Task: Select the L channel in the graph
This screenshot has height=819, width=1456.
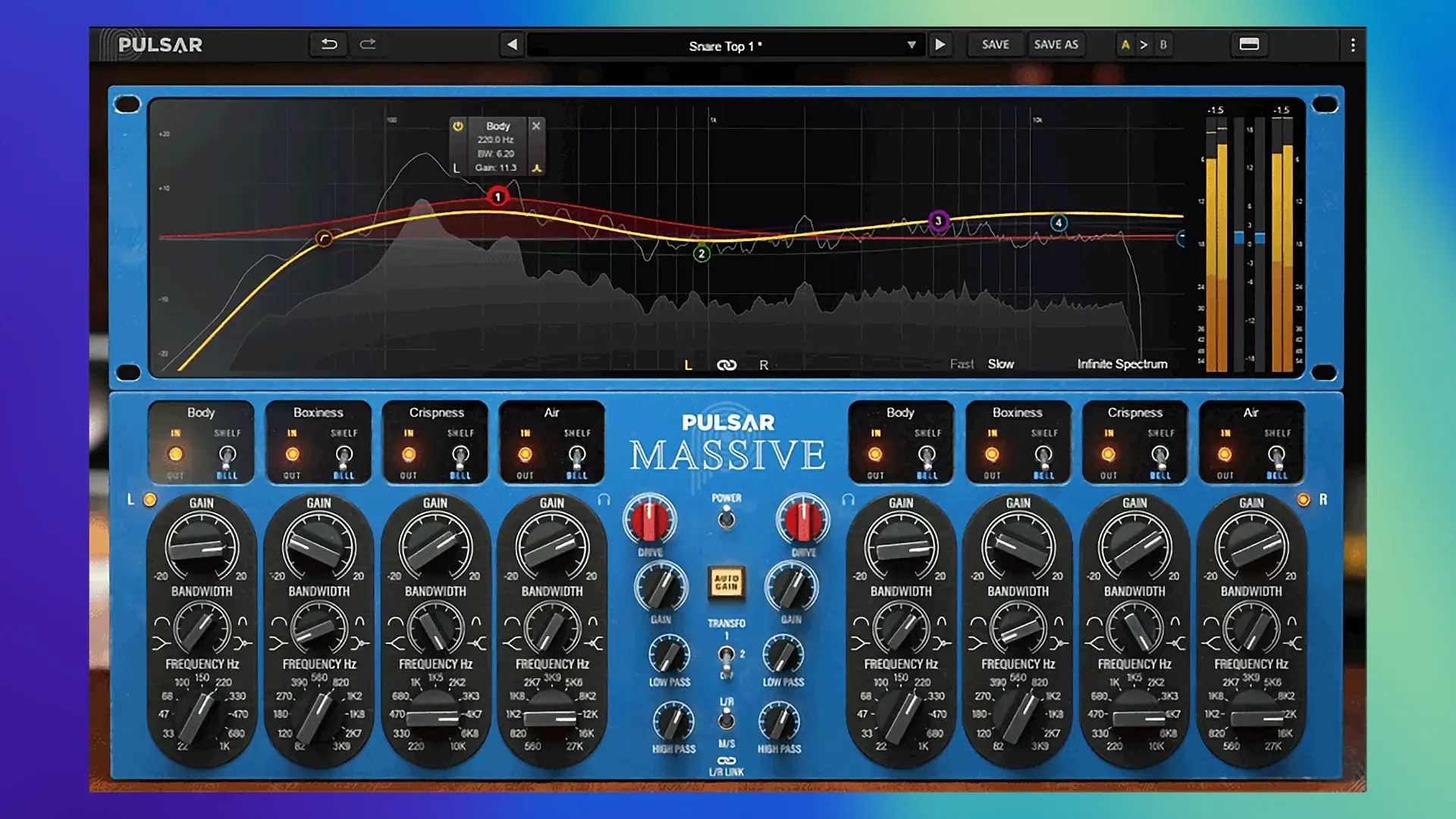Action: 688,365
